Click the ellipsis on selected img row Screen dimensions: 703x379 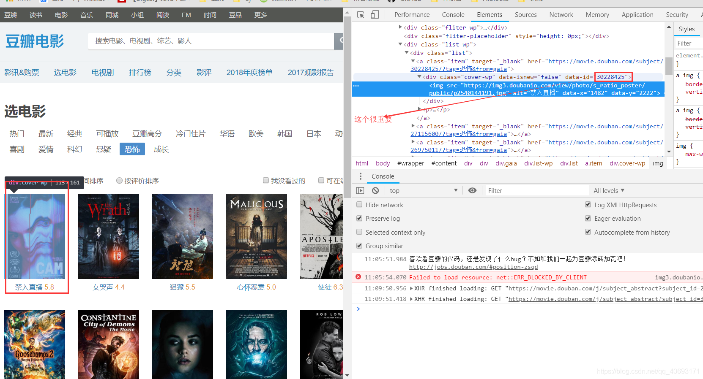point(356,86)
